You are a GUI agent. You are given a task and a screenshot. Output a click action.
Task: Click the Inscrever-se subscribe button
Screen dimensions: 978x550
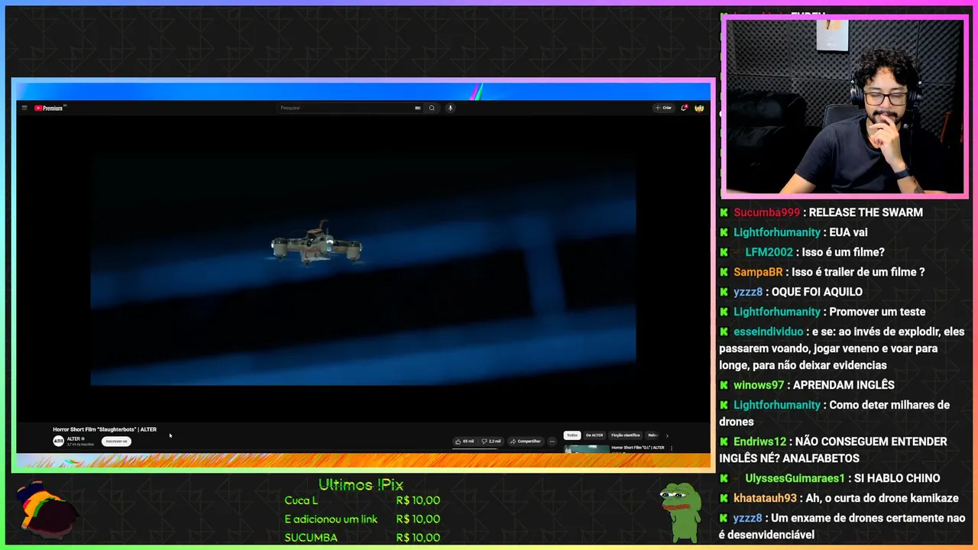[116, 441]
